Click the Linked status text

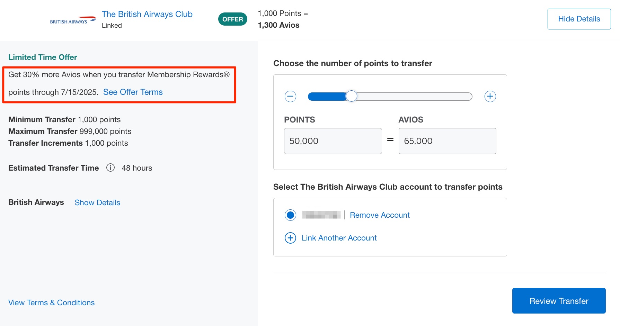click(x=112, y=25)
